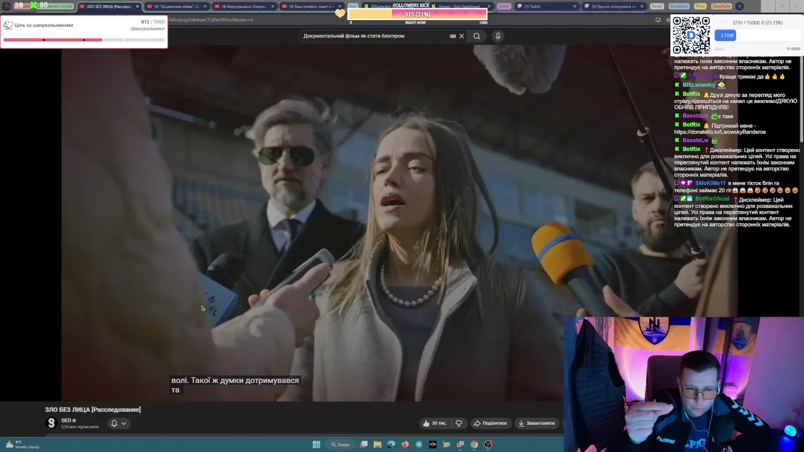
Task: Open Windows Start menu
Action: click(x=317, y=444)
